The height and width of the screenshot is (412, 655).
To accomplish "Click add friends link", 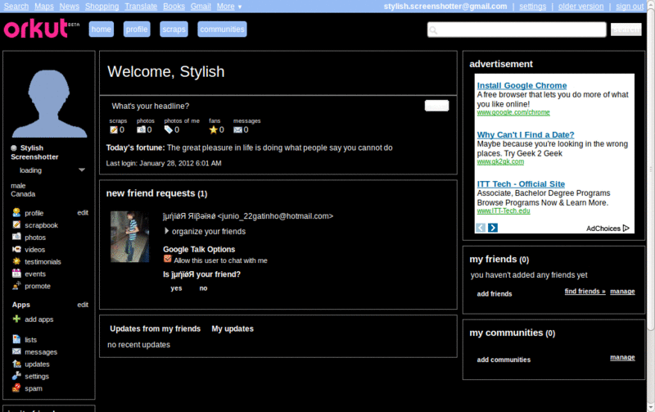I will (495, 294).
